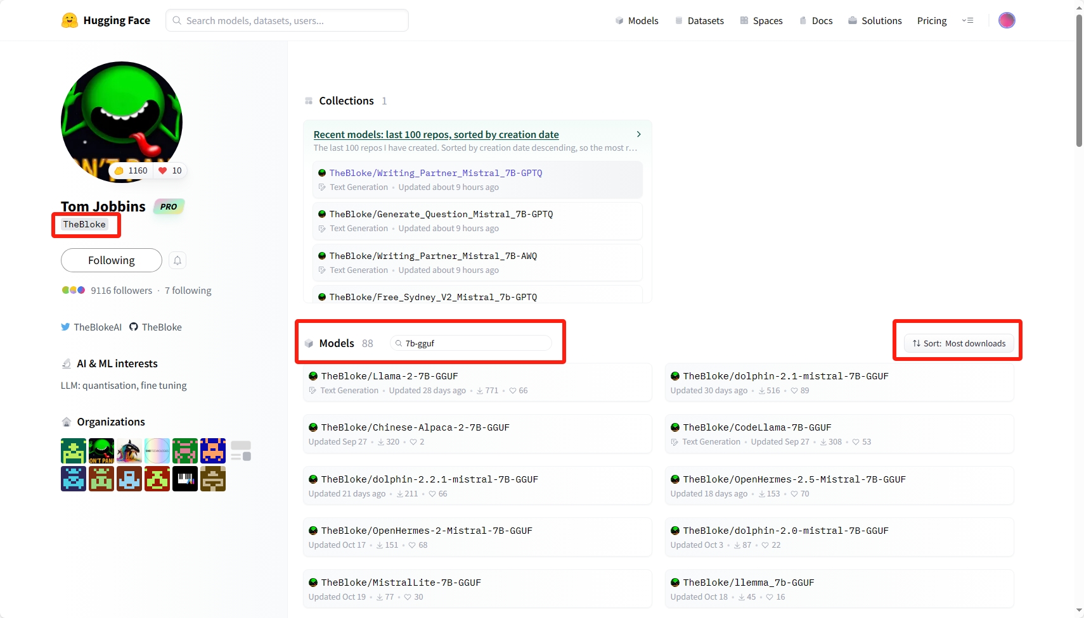Focus the search models, datasets, users field
Viewport: 1084px width, 618px height.
pyautogui.click(x=287, y=20)
